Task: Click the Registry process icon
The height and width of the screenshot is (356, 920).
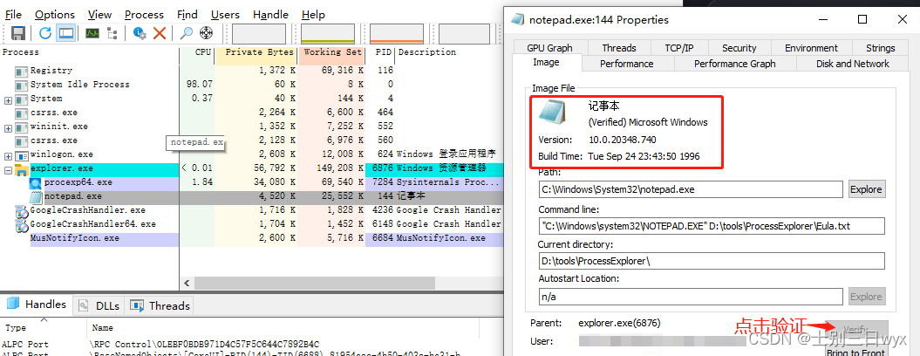Action: (x=22, y=71)
